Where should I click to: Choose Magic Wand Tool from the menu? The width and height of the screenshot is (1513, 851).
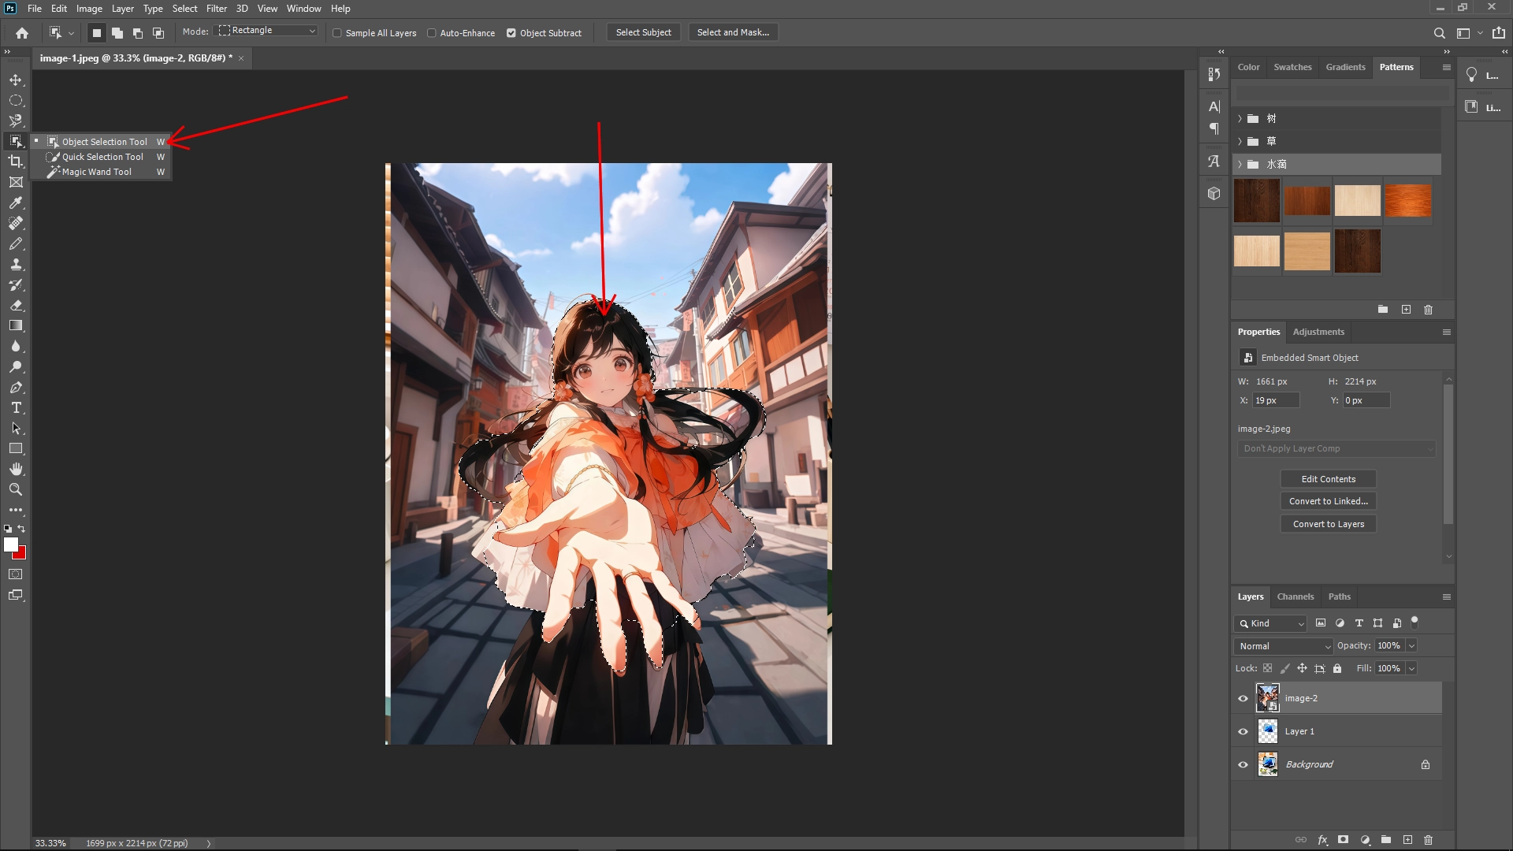[98, 172]
